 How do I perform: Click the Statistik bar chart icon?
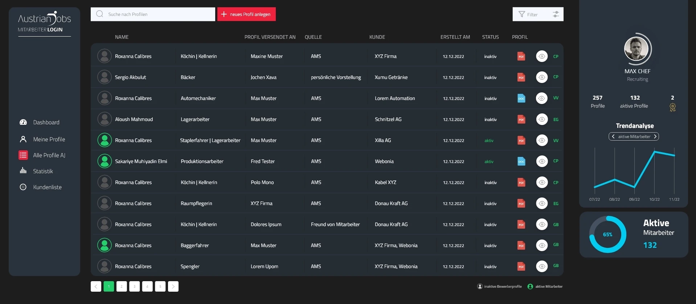tap(23, 171)
